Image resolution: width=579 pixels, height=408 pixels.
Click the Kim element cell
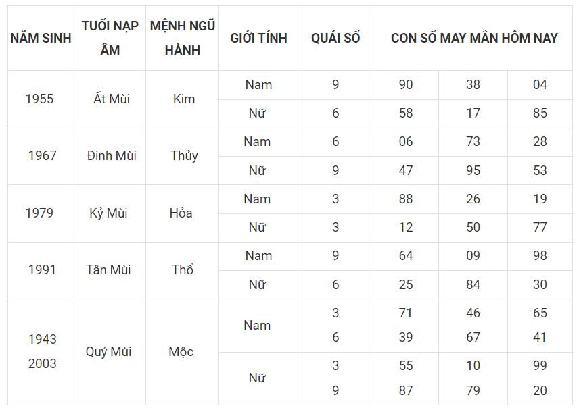point(182,99)
